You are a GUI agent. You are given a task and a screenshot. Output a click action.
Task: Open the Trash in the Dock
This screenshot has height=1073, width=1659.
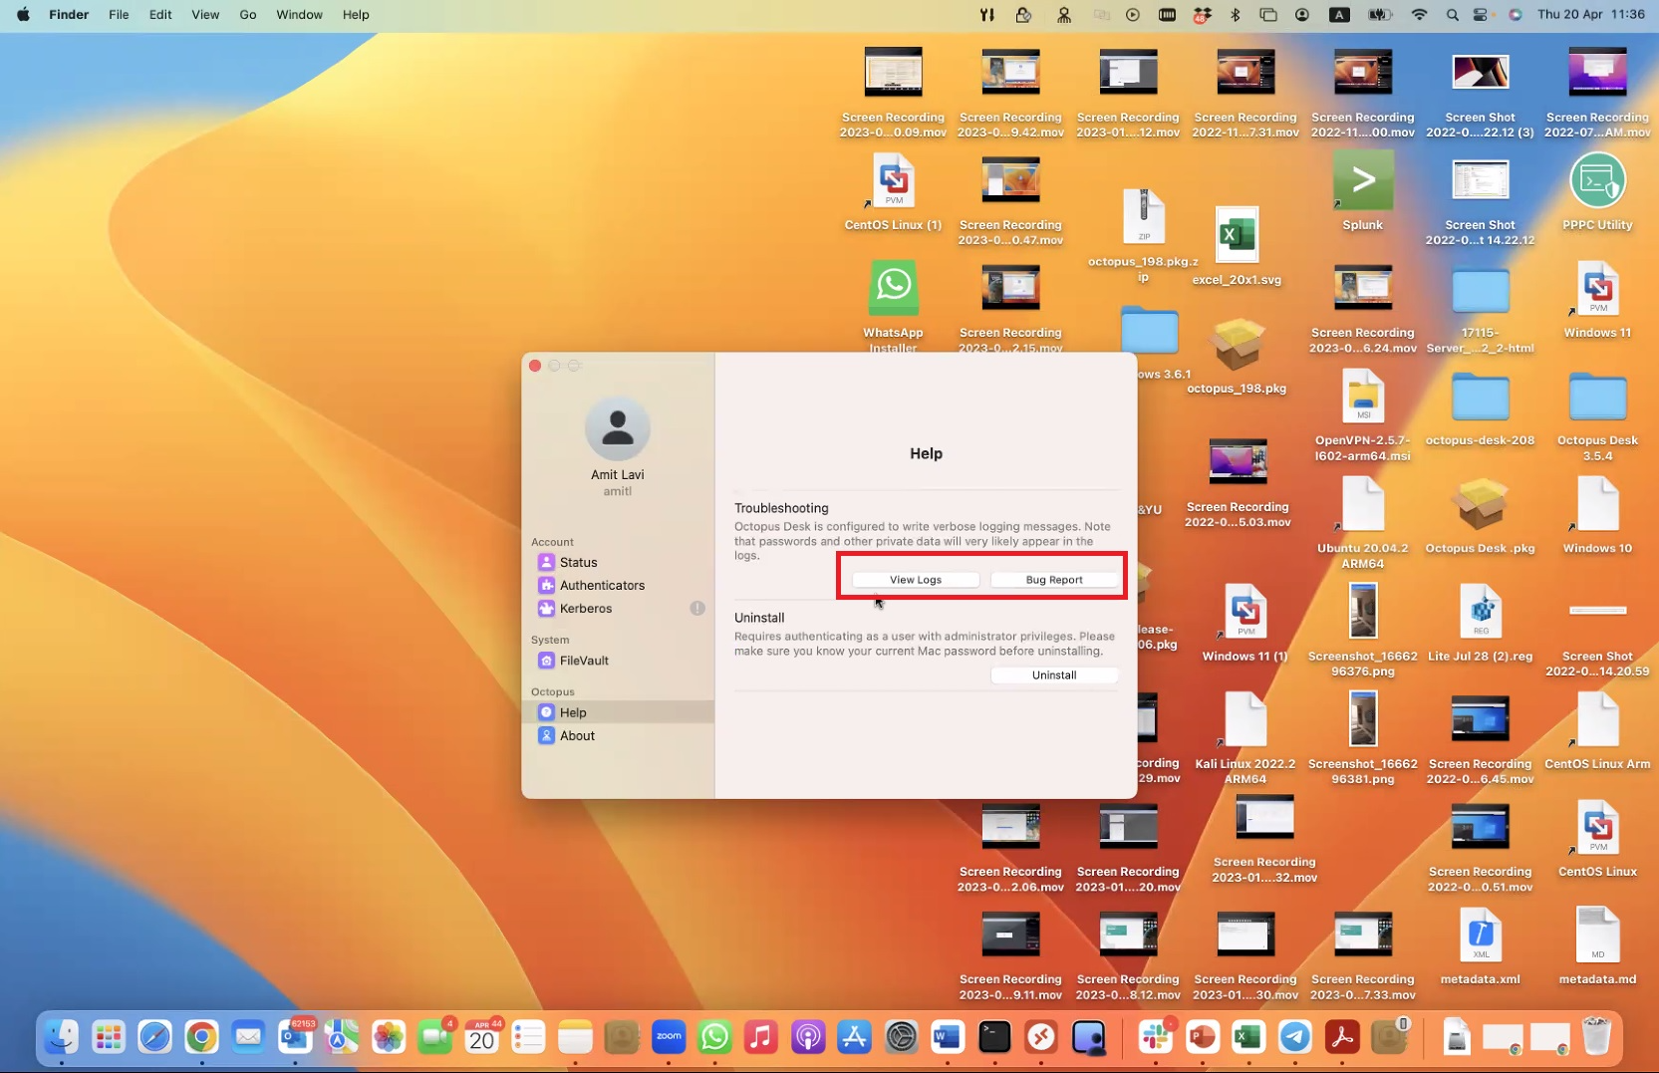click(1596, 1037)
